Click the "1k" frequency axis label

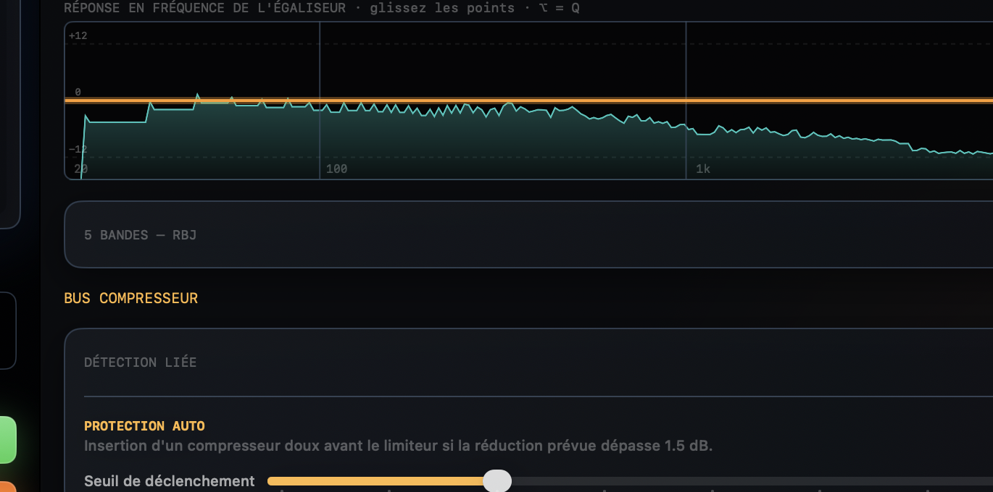pyautogui.click(x=703, y=169)
